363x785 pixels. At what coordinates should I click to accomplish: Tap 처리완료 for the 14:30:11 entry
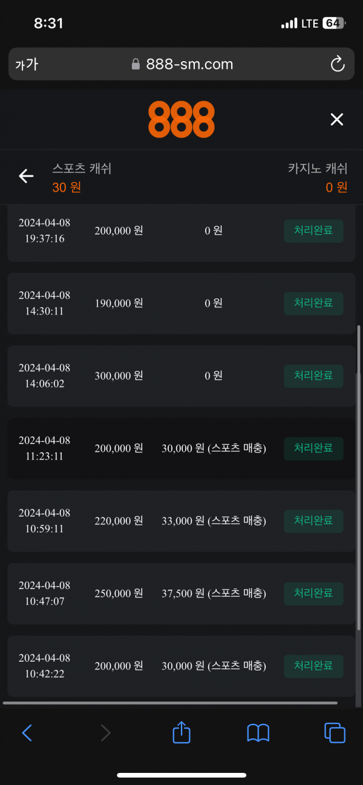[313, 303]
